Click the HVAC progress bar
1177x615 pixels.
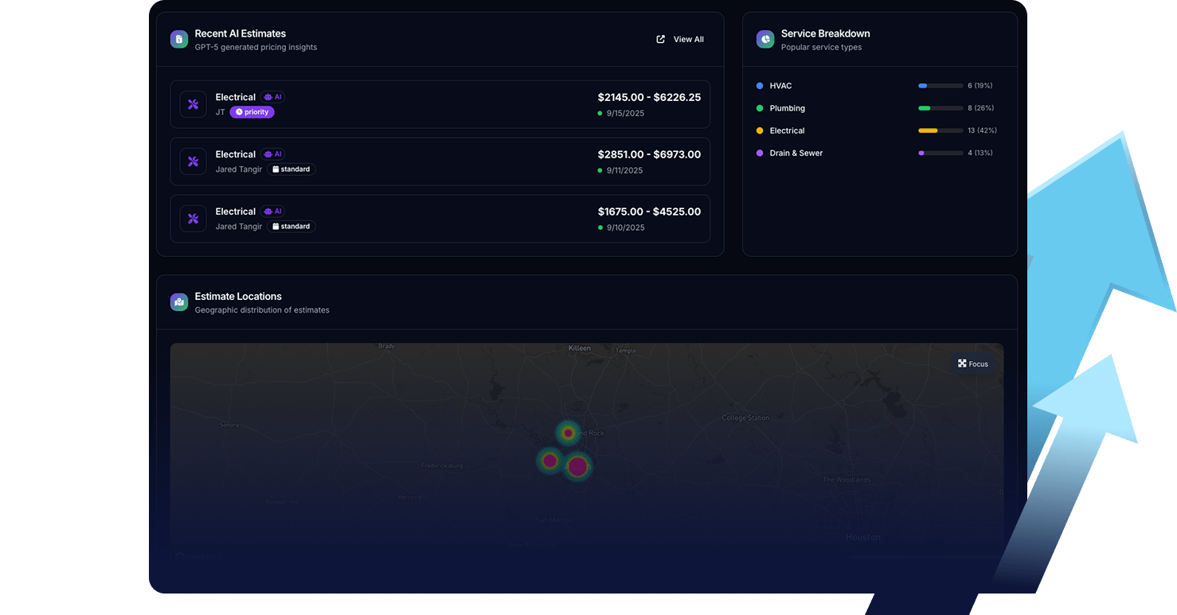coord(940,86)
